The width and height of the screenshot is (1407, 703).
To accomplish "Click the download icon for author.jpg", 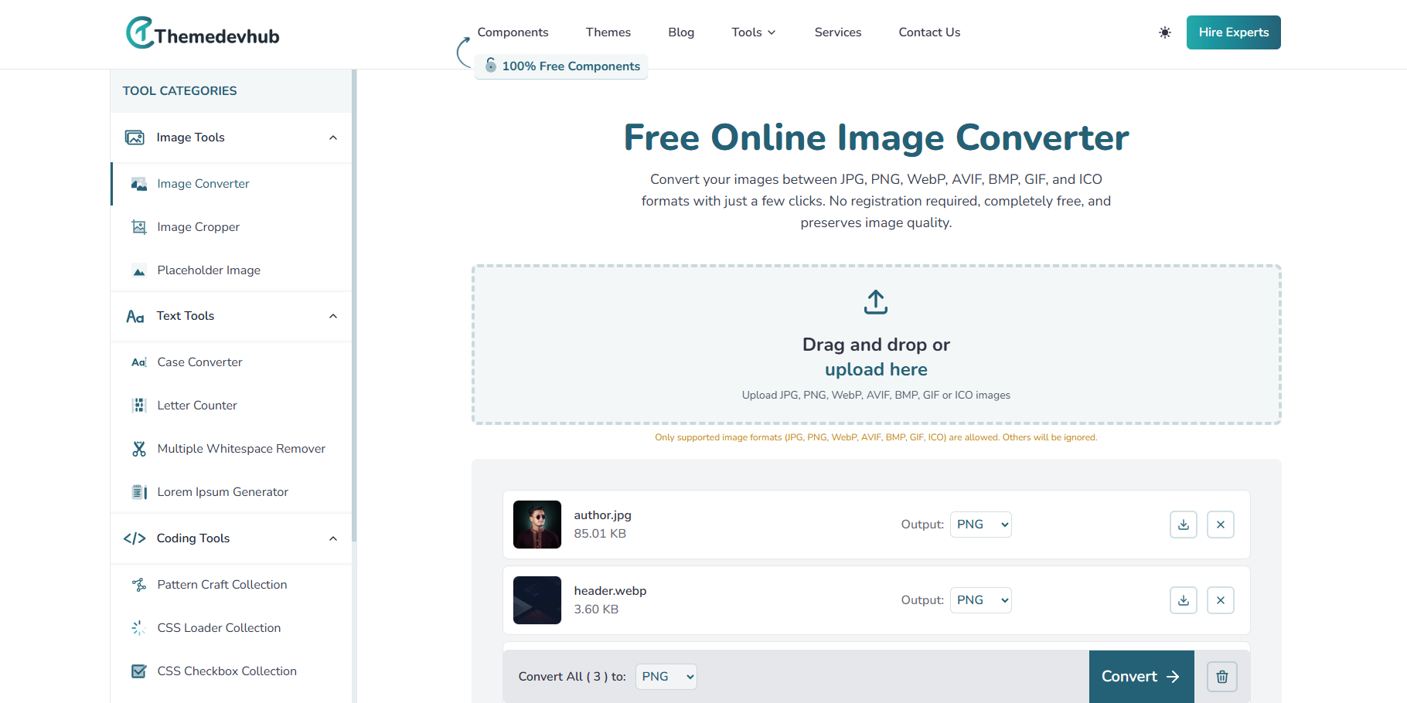I will (1183, 525).
